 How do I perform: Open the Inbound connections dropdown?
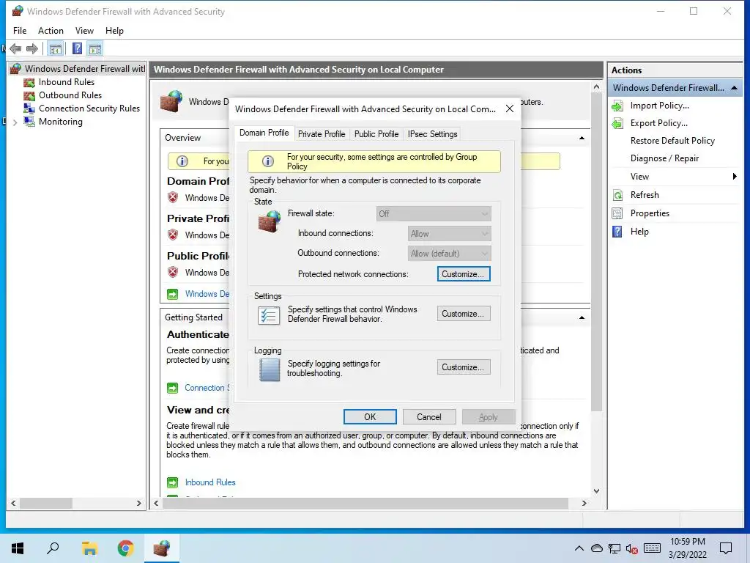point(449,234)
